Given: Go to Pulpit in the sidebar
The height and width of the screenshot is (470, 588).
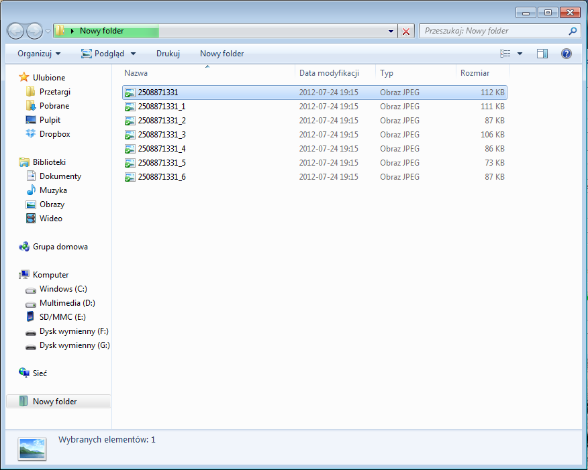Looking at the screenshot, I should tap(50, 120).
